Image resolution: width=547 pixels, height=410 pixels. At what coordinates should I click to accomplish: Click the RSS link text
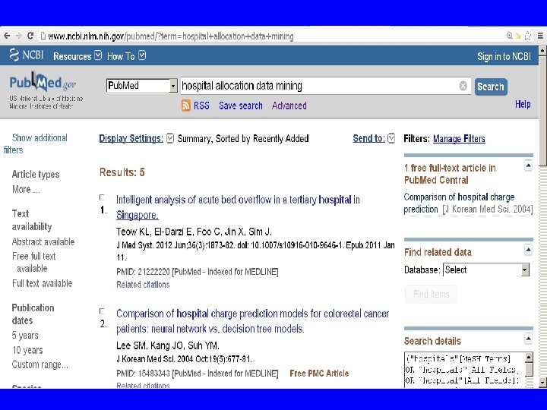(x=201, y=106)
